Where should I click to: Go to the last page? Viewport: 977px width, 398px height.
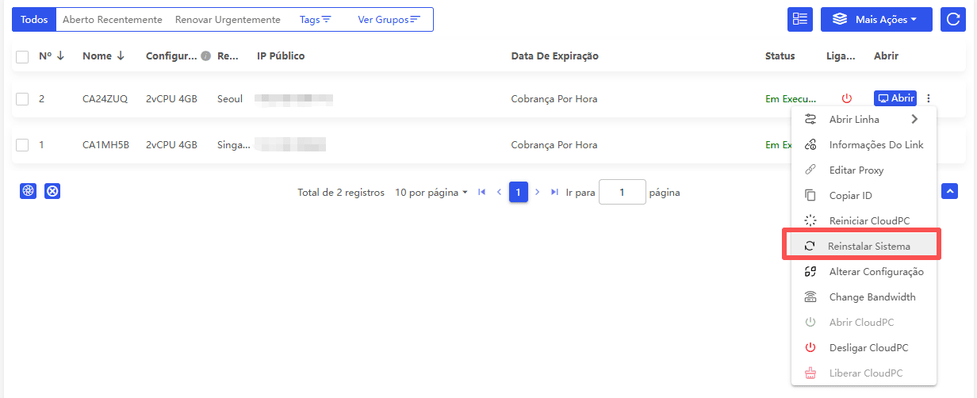point(555,193)
